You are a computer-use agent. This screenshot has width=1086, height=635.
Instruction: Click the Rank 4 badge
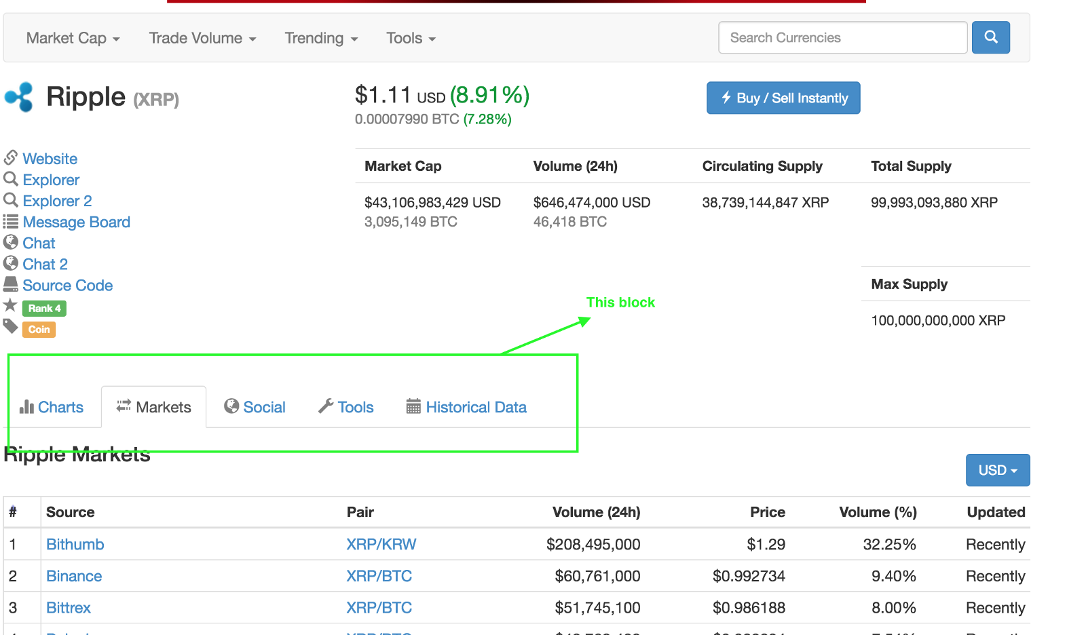tap(44, 309)
